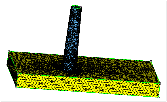Pick the front-left top corner point
The height and width of the screenshot is (102, 167).
18,74
